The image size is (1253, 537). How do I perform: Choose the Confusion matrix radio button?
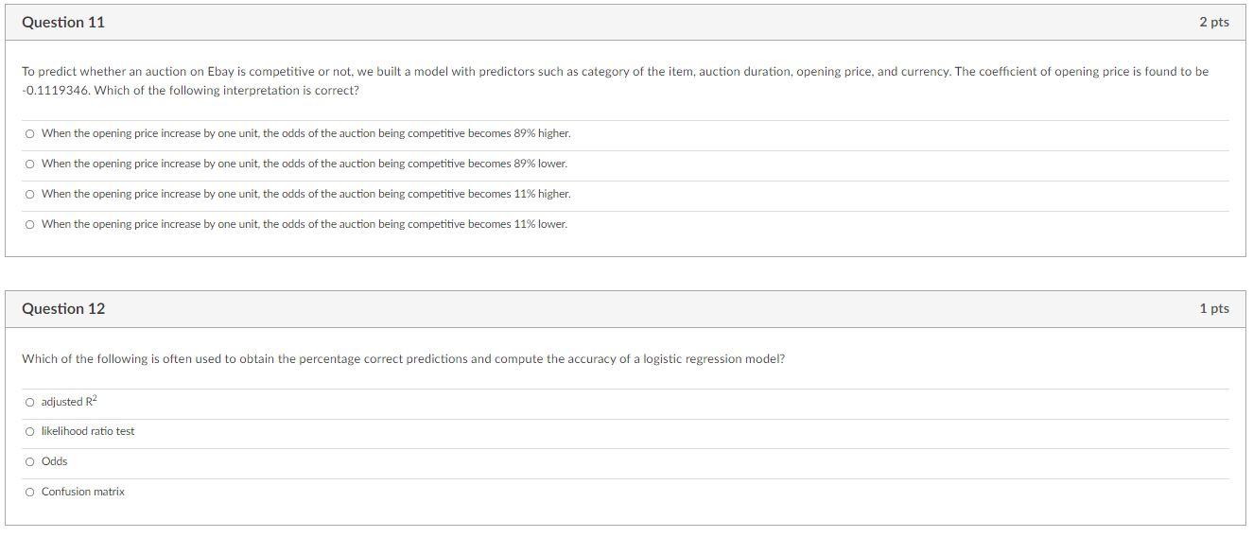tap(30, 493)
